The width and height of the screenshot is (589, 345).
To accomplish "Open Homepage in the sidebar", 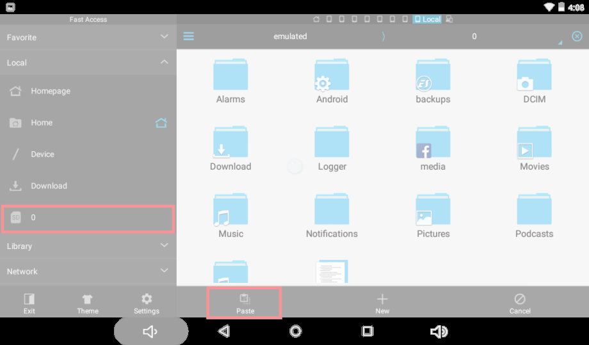I will 88,91.
